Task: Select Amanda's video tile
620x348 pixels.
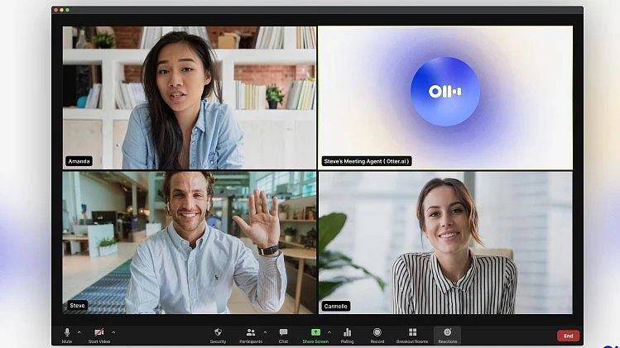Action: 190,98
